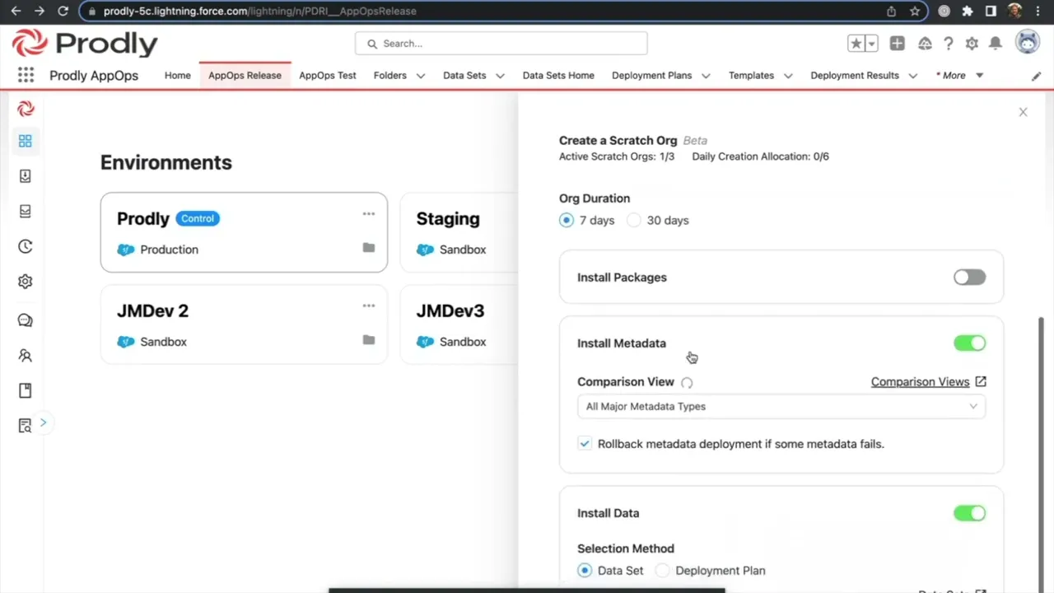
Task: Open the Comparison Views link
Action: [920, 382]
